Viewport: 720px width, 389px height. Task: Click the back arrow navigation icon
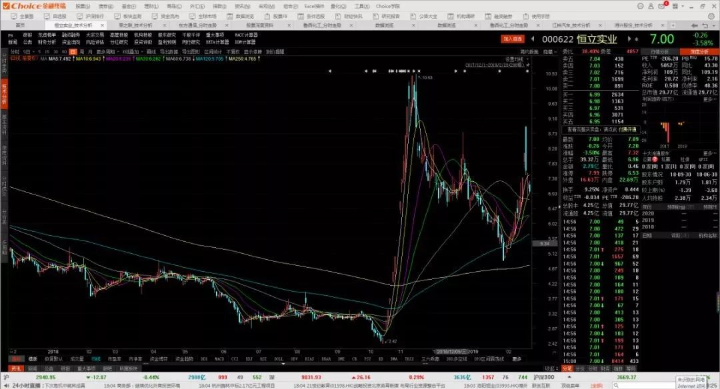(x=695, y=25)
